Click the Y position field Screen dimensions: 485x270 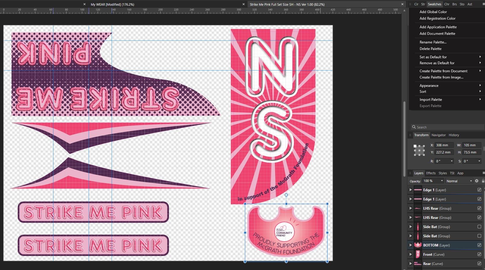[x=444, y=152]
